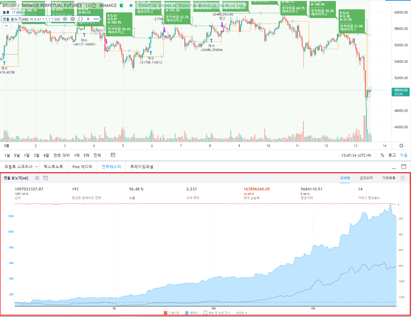Viewport: 411px width, 317px height.
Task: Open indicator settings gear in chart legend
Action: 73,19
